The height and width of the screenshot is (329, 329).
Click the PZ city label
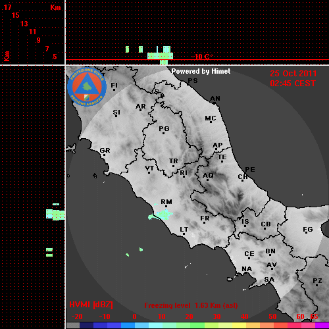click(x=317, y=281)
